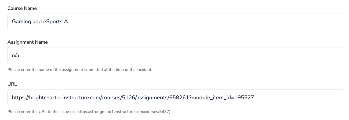Click the "URL" field label
Viewport: 349px width, 120px height.
(12, 84)
